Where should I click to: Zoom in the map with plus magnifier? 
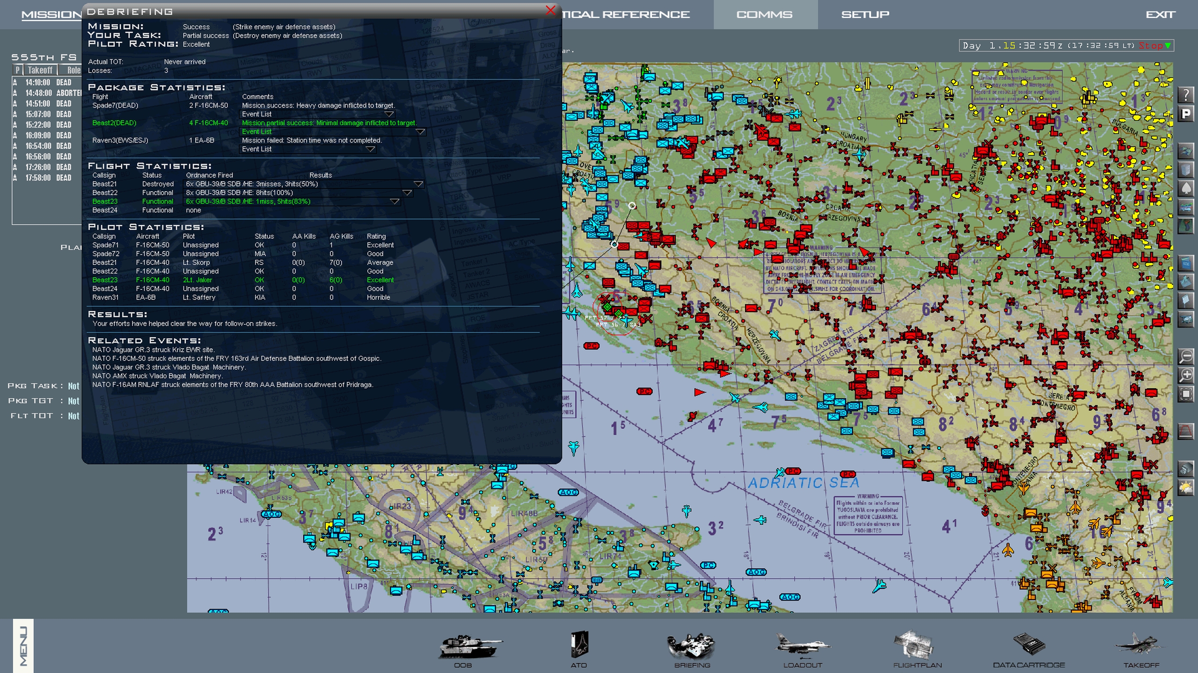tap(1185, 376)
